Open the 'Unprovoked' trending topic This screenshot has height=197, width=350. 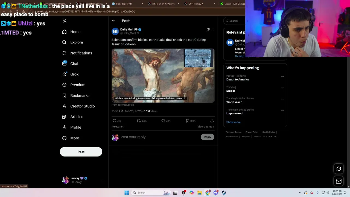click(234, 113)
